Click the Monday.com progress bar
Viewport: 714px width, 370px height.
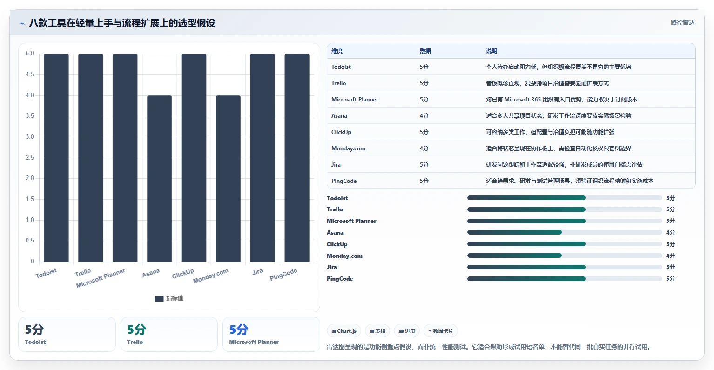click(565, 256)
